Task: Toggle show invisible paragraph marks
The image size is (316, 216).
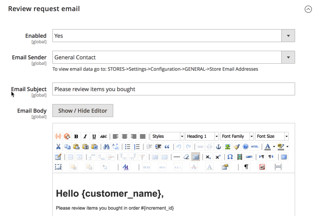Action: (x=246, y=167)
